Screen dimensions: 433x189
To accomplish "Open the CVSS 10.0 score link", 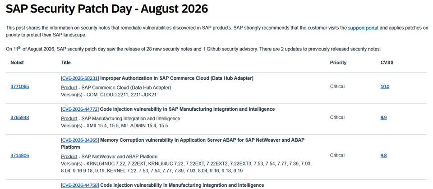I will [385, 86].
